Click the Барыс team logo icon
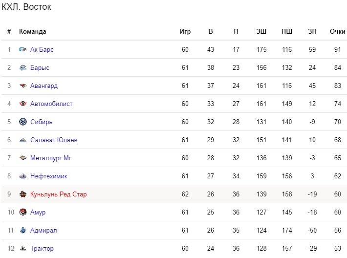 pyautogui.click(x=23, y=67)
